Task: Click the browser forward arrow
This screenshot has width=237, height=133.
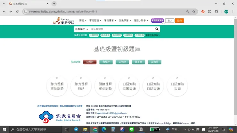Action: (x=11, y=12)
